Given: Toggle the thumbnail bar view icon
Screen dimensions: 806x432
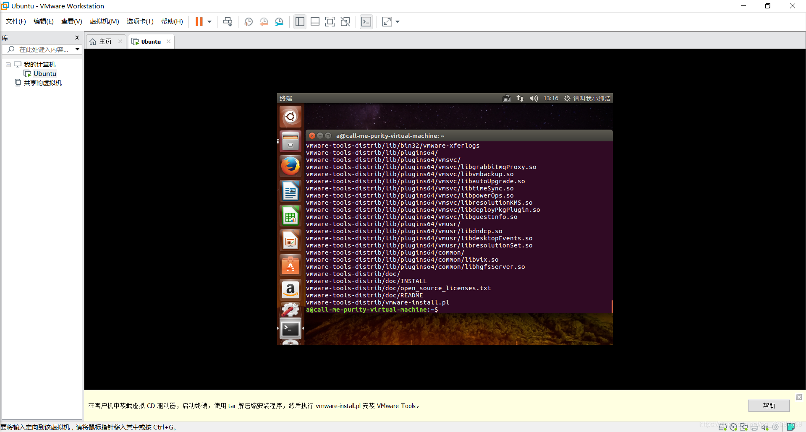Looking at the screenshot, I should (x=315, y=21).
